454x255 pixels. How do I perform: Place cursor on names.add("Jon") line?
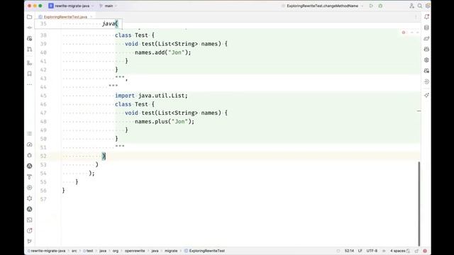point(162,52)
